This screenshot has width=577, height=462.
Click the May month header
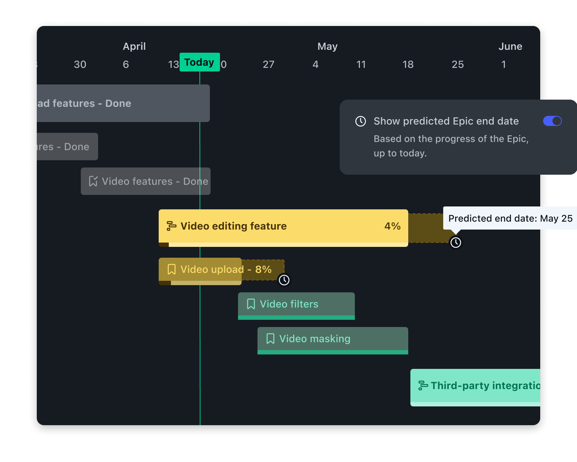pos(327,46)
